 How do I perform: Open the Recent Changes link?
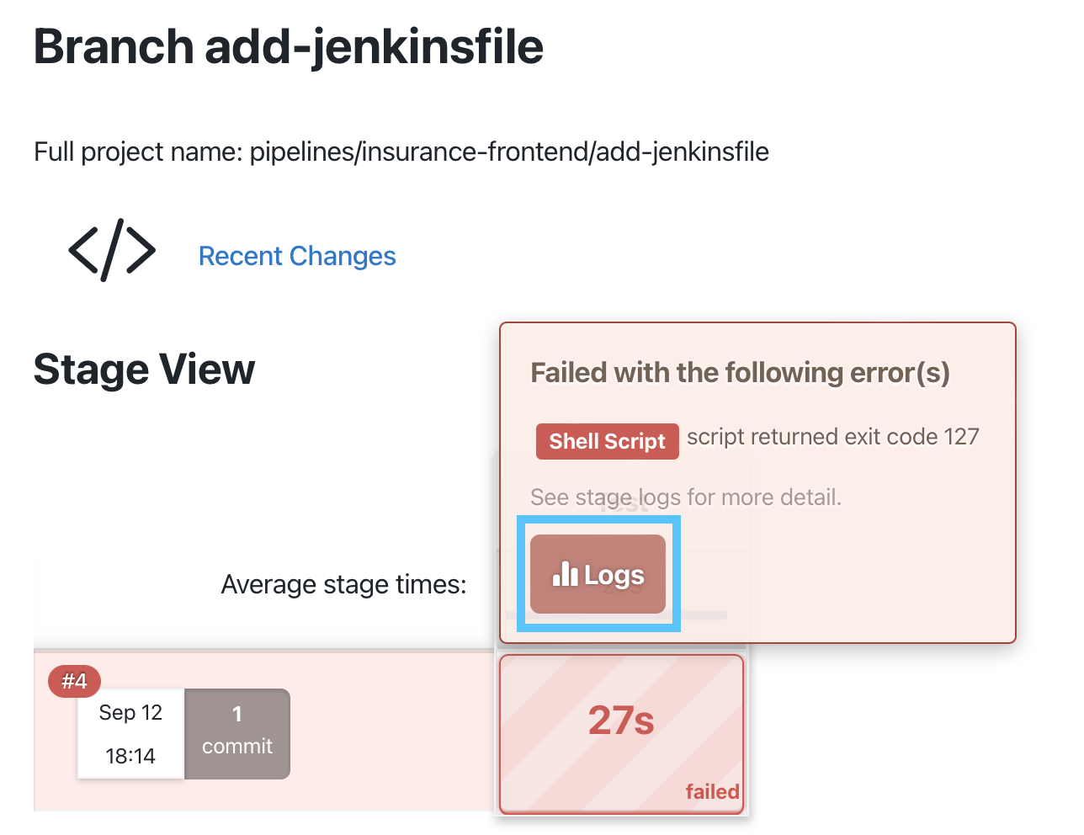click(297, 256)
